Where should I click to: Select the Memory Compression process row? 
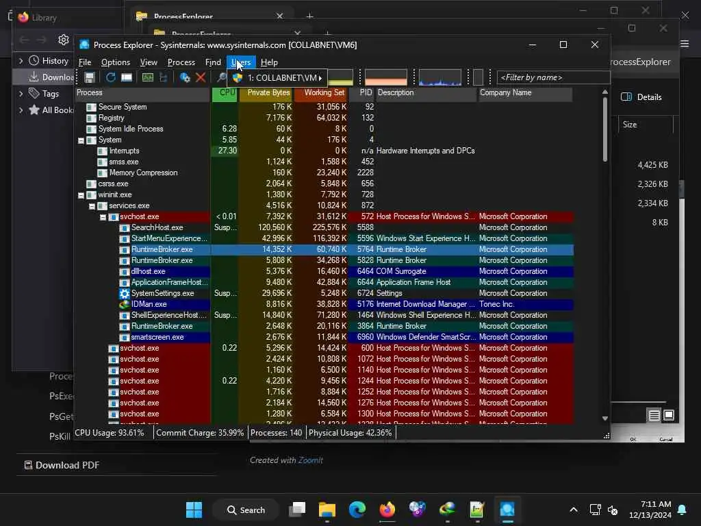324,173
